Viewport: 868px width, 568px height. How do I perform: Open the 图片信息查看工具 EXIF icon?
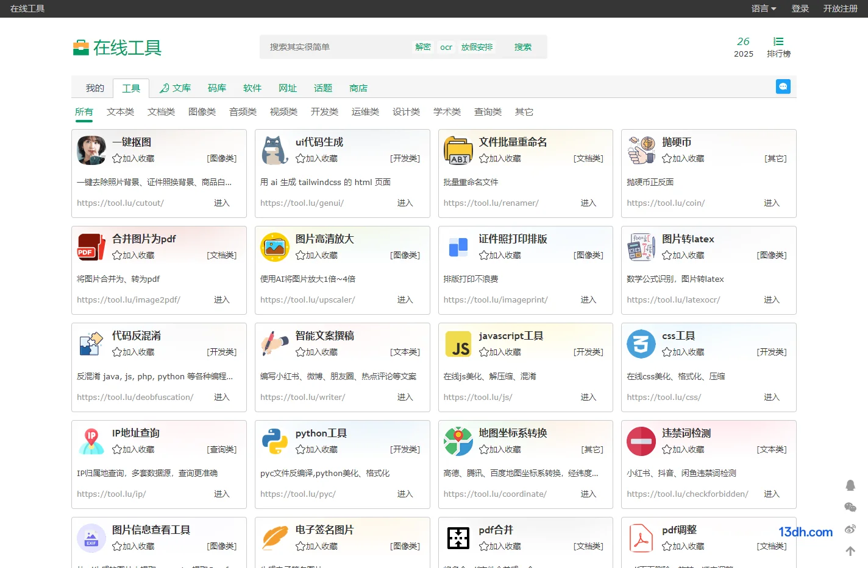click(x=91, y=538)
